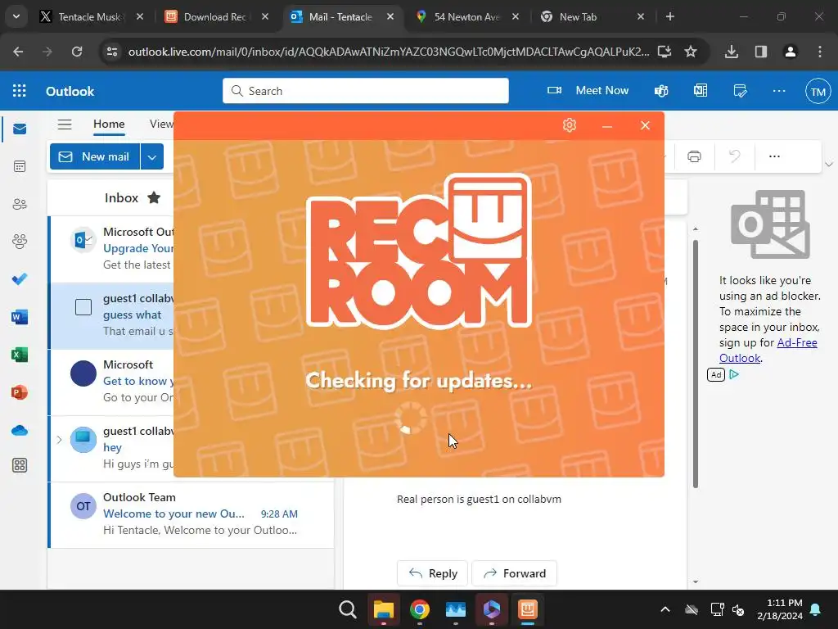838x629 pixels.
Task: Open header more options ellipsis
Action: [x=779, y=90]
